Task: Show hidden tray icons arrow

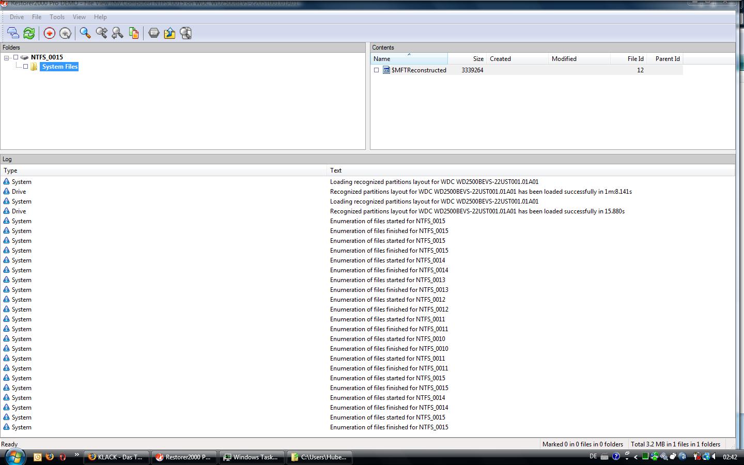Action: coord(636,457)
